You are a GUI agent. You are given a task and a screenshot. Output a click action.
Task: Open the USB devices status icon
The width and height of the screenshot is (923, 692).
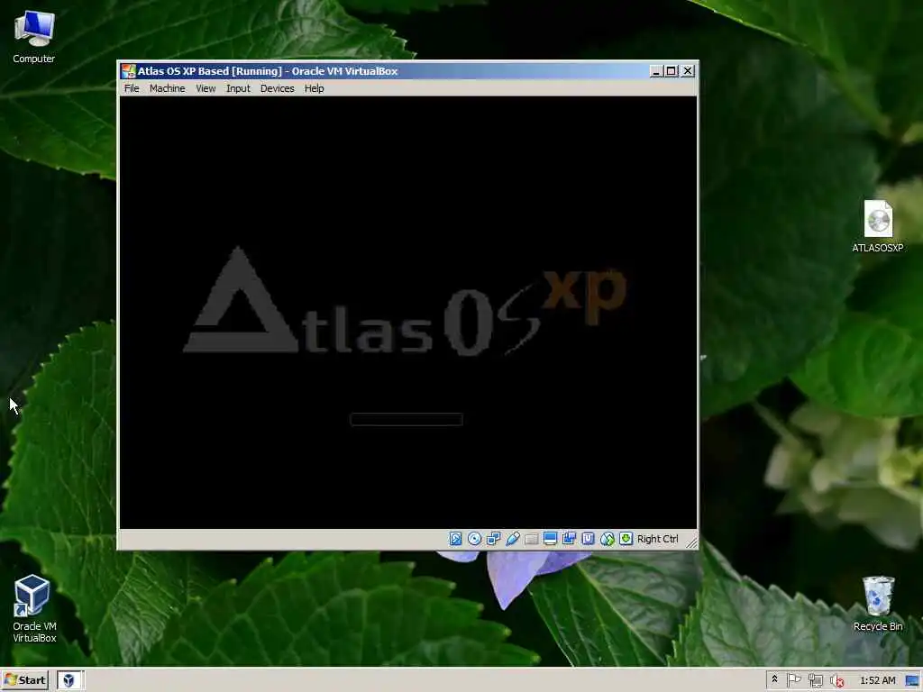click(x=512, y=539)
